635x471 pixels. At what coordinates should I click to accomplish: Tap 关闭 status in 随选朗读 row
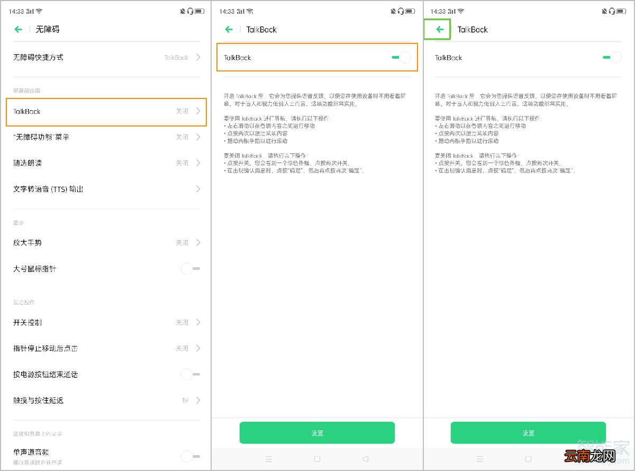182,163
